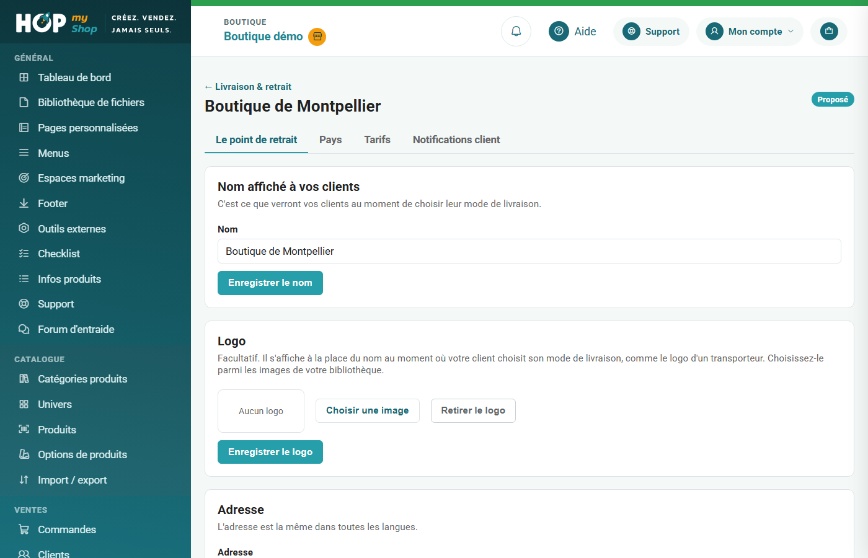Switch to the Tarifs tab
This screenshot has height=558, width=868.
pos(377,140)
